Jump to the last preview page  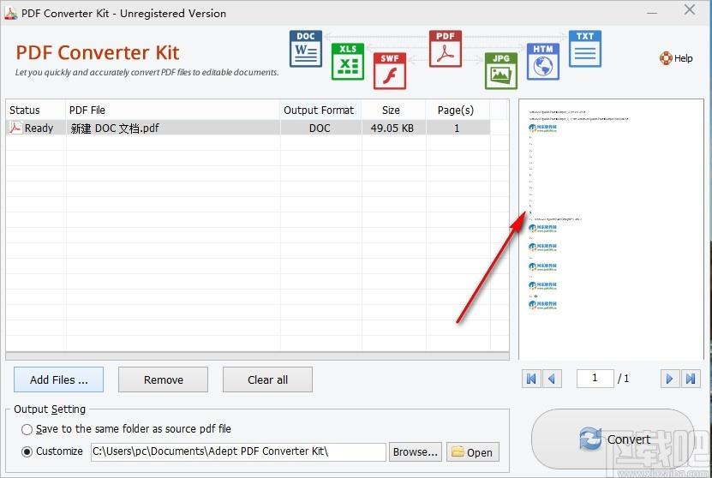(x=691, y=378)
